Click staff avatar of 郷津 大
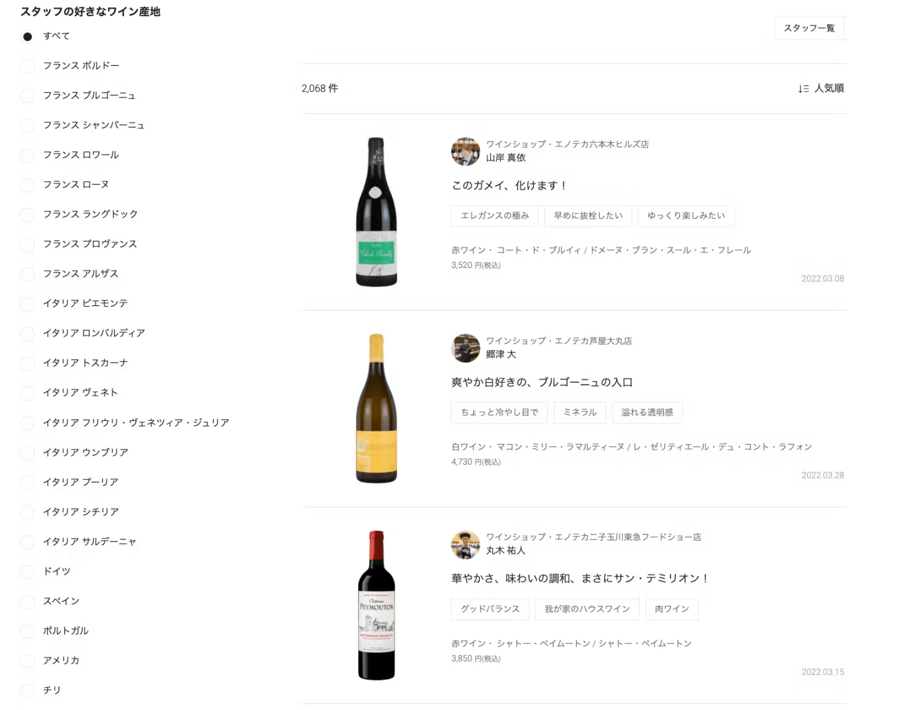The width and height of the screenshot is (899, 710). click(x=465, y=348)
